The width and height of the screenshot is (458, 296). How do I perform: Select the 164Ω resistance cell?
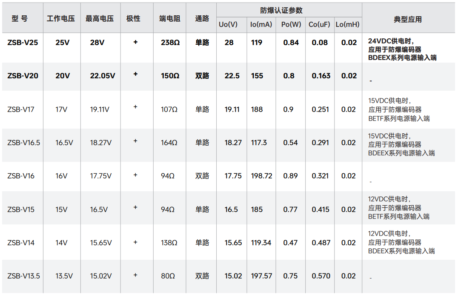click(x=169, y=143)
